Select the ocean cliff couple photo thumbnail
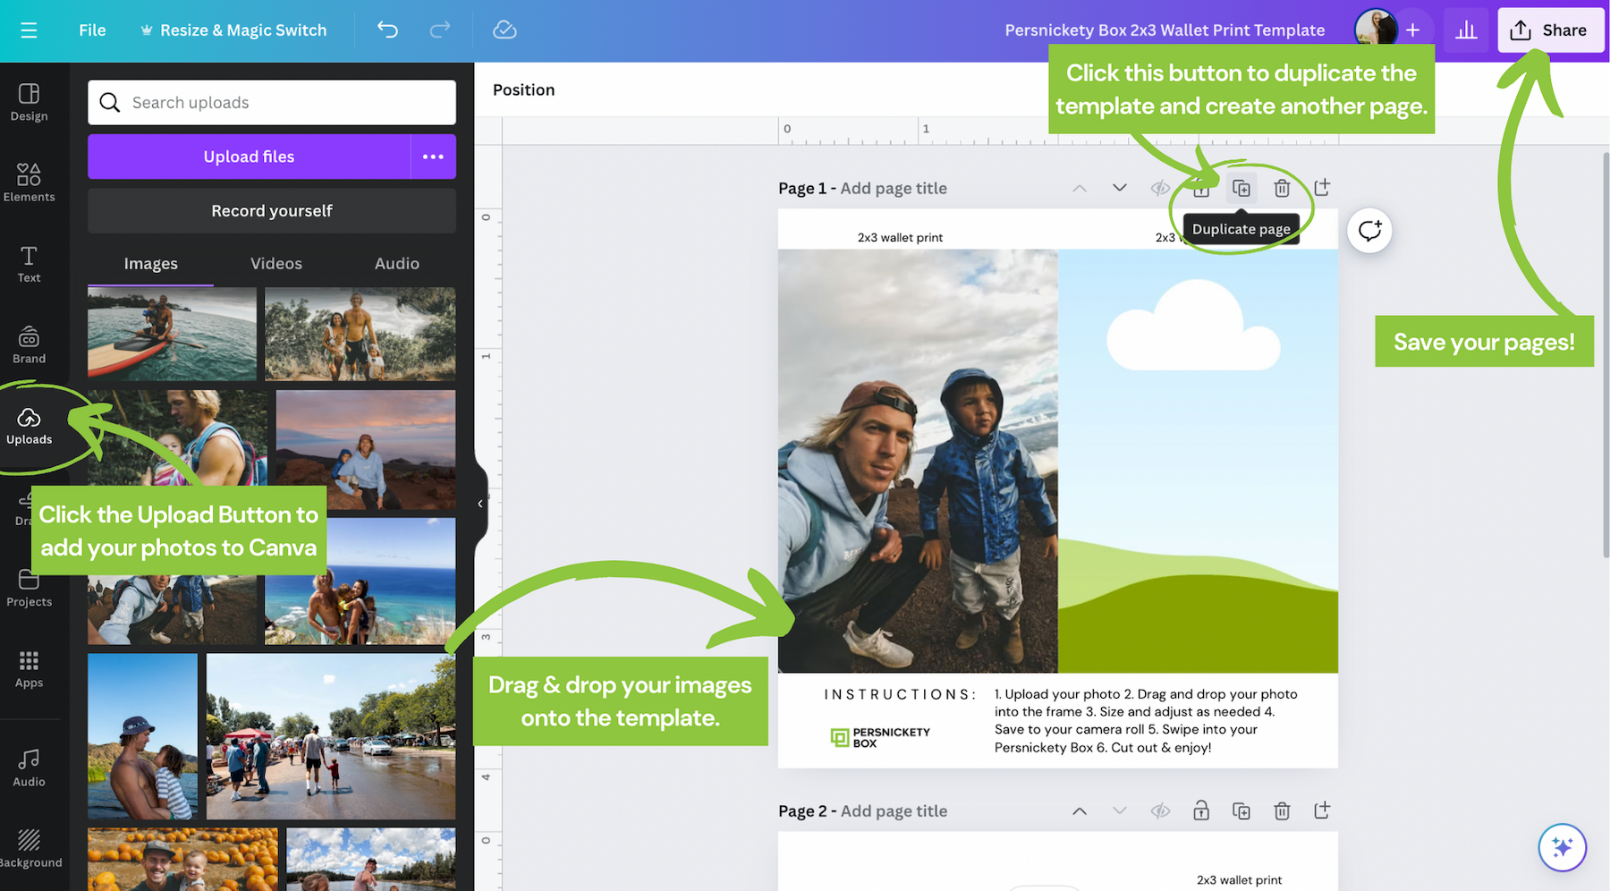Viewport: 1610px width, 891px height. coord(360,581)
